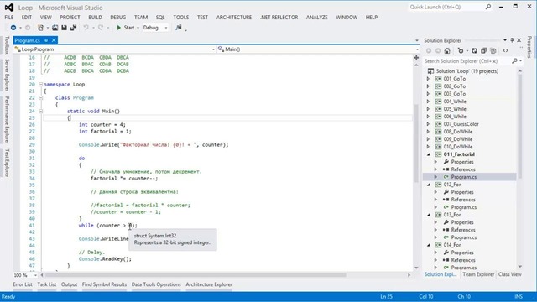This screenshot has width=537, height=302.
Task: Collapse the Main() method code block
Action: [40, 111]
